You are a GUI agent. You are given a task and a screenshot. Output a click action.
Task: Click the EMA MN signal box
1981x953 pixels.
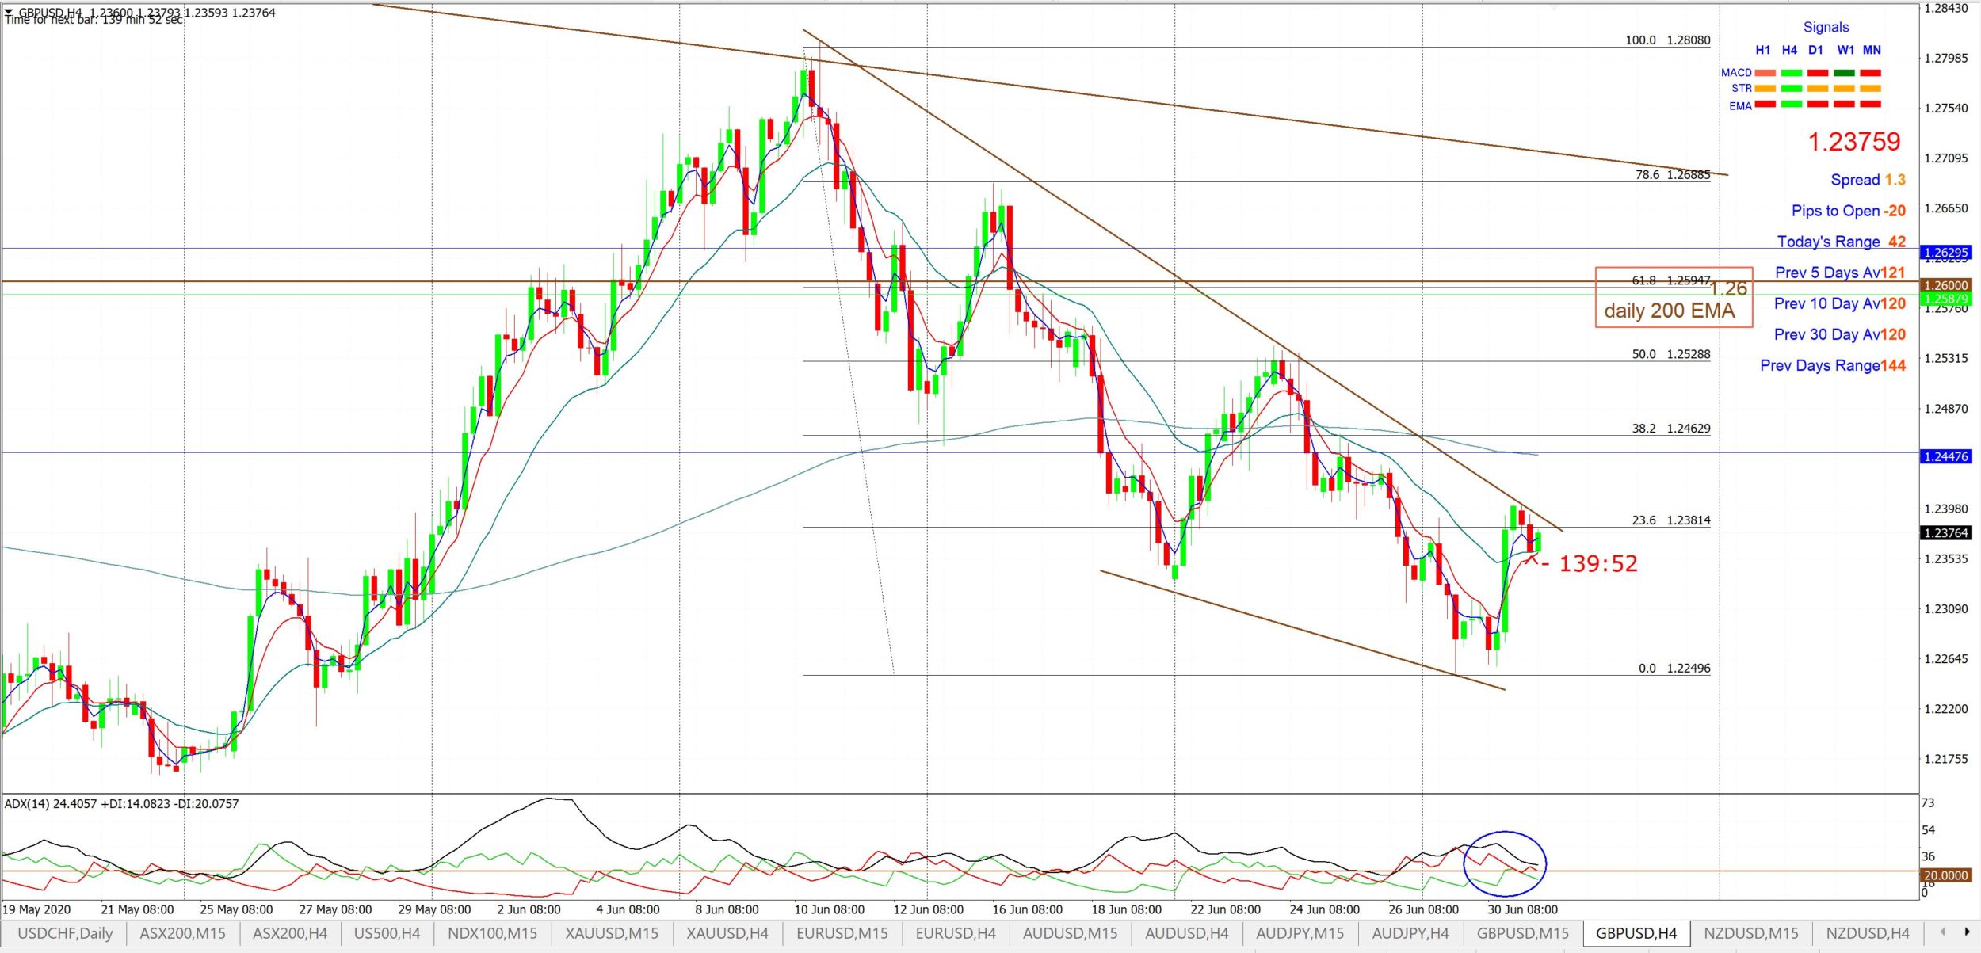pos(1870,105)
